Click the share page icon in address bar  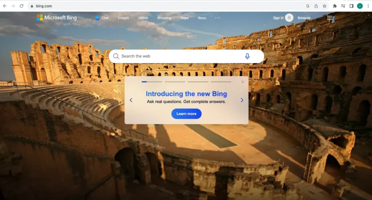point(316,6)
